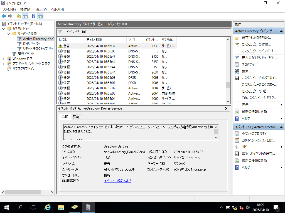Open プロパティ in the actions pane
Viewport: 285px width, 213px height.
(248, 65)
